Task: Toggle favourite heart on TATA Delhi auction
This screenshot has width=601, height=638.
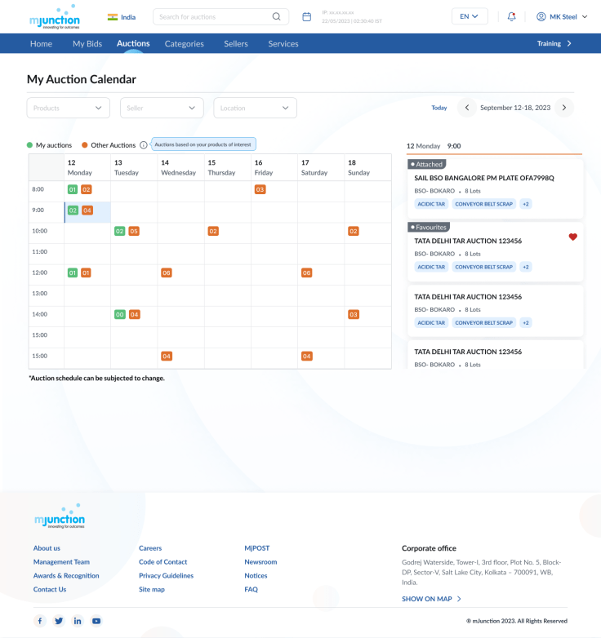Action: (572, 237)
